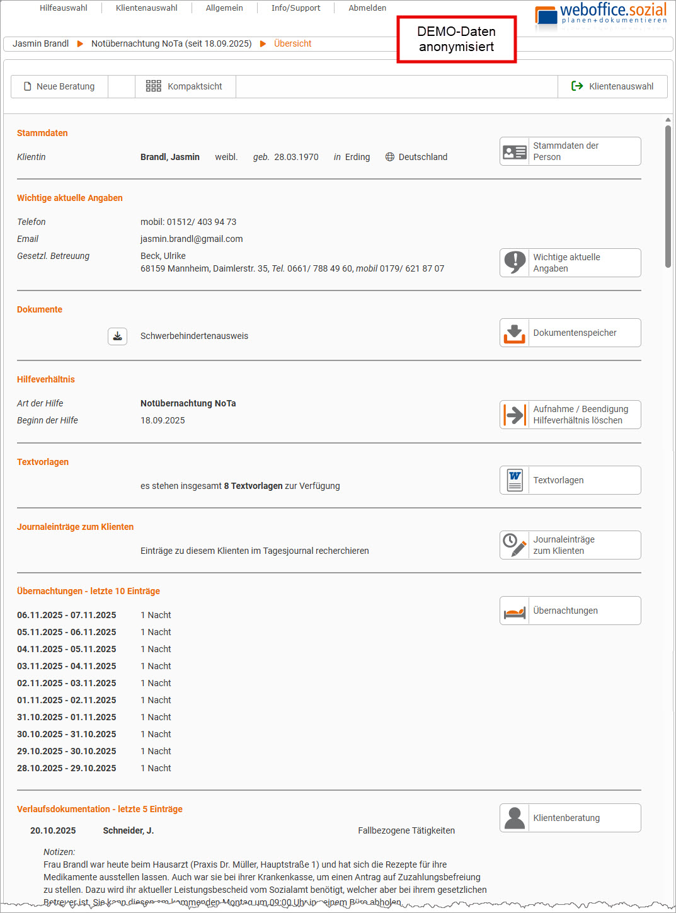
Task: Open the Klientenauswahl menu item
Action: point(146,8)
